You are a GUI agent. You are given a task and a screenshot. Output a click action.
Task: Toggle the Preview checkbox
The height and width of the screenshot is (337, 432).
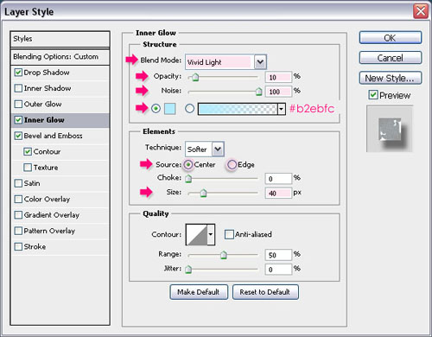(373, 95)
